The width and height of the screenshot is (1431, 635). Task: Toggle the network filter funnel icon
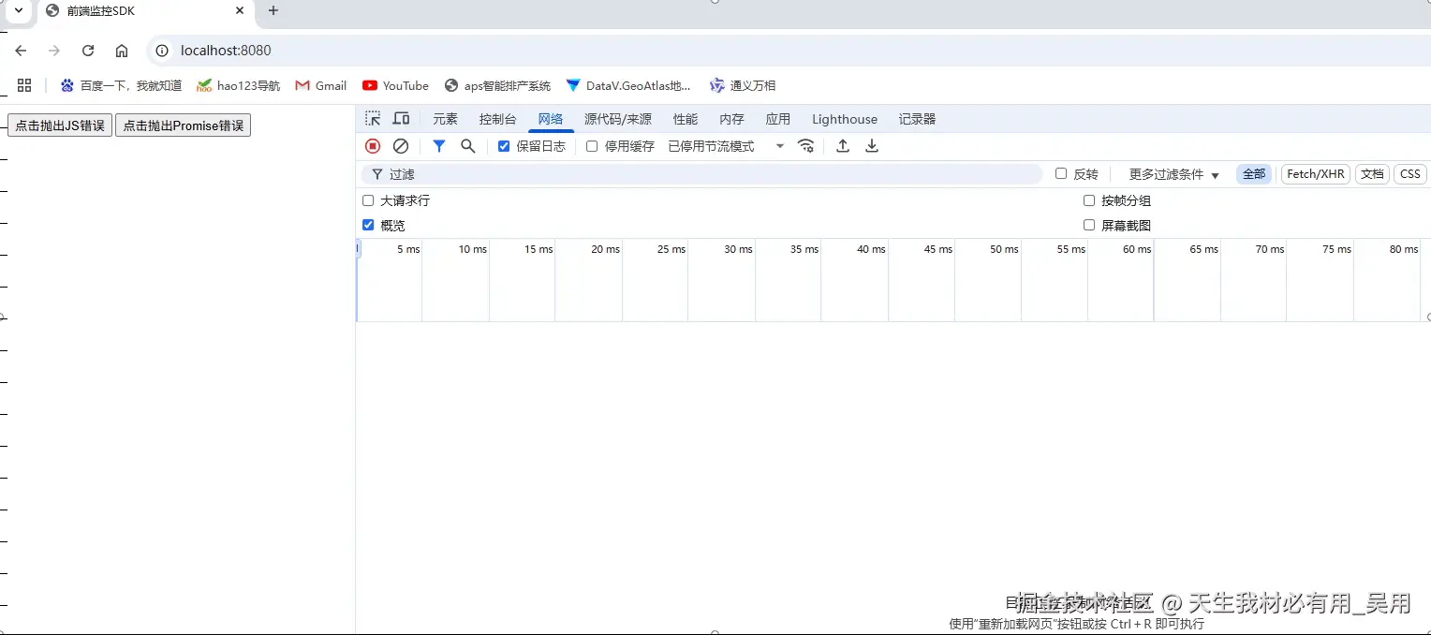[x=439, y=146]
